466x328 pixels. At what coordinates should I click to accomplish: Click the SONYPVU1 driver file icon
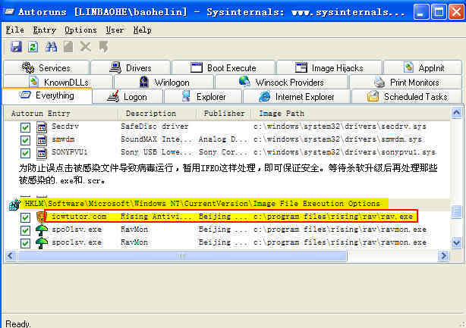[42, 153]
